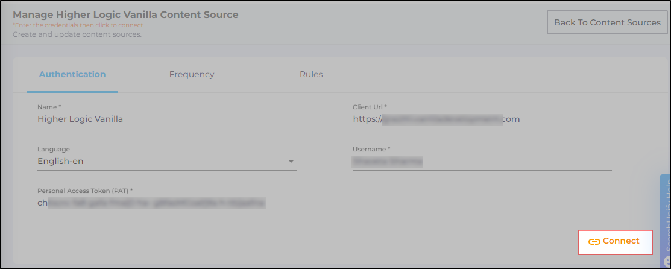Click into the Client Url field

pos(482,119)
